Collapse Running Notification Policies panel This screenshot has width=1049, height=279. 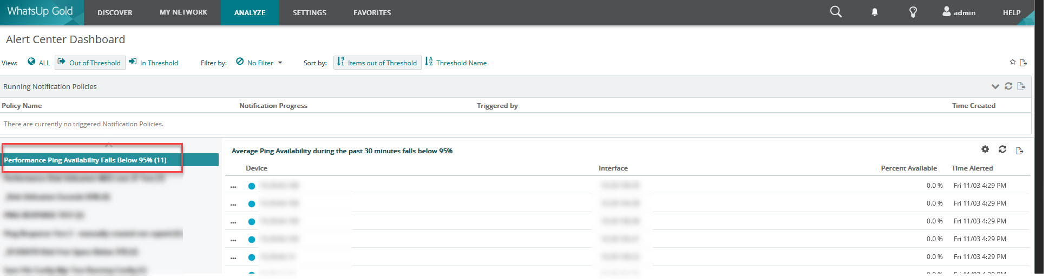[995, 86]
